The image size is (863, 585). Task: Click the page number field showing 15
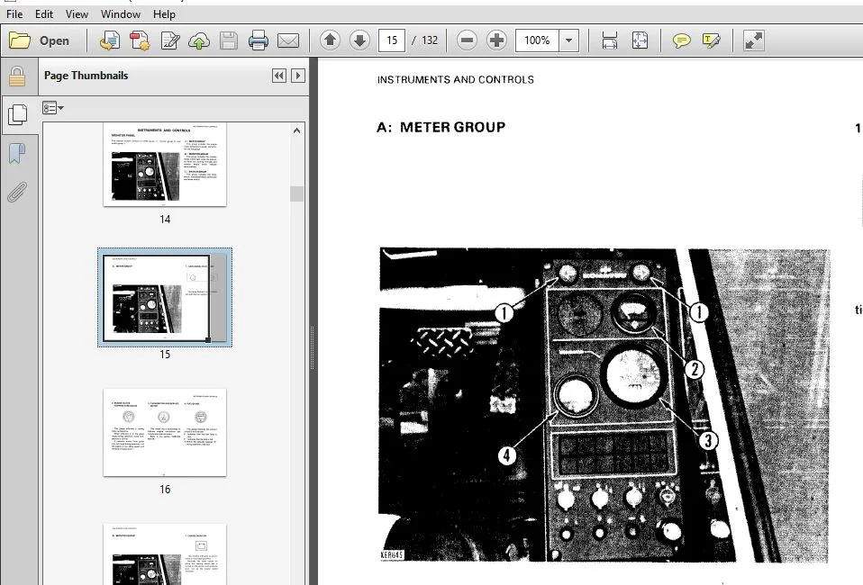point(392,40)
